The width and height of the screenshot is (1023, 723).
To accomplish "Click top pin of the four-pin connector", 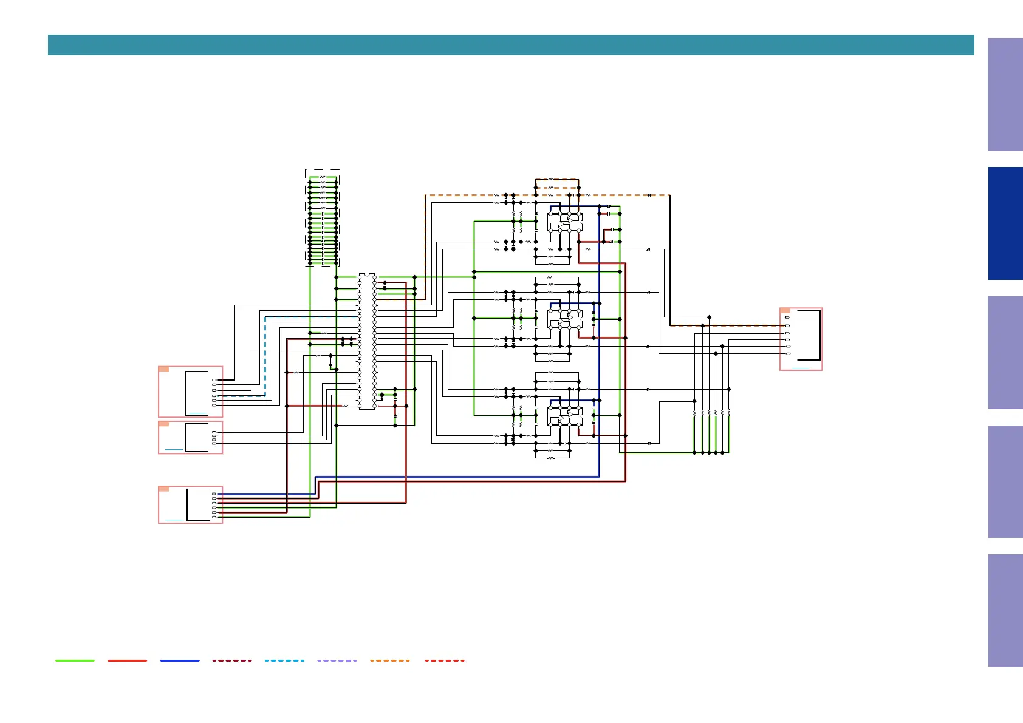I will pyautogui.click(x=214, y=432).
